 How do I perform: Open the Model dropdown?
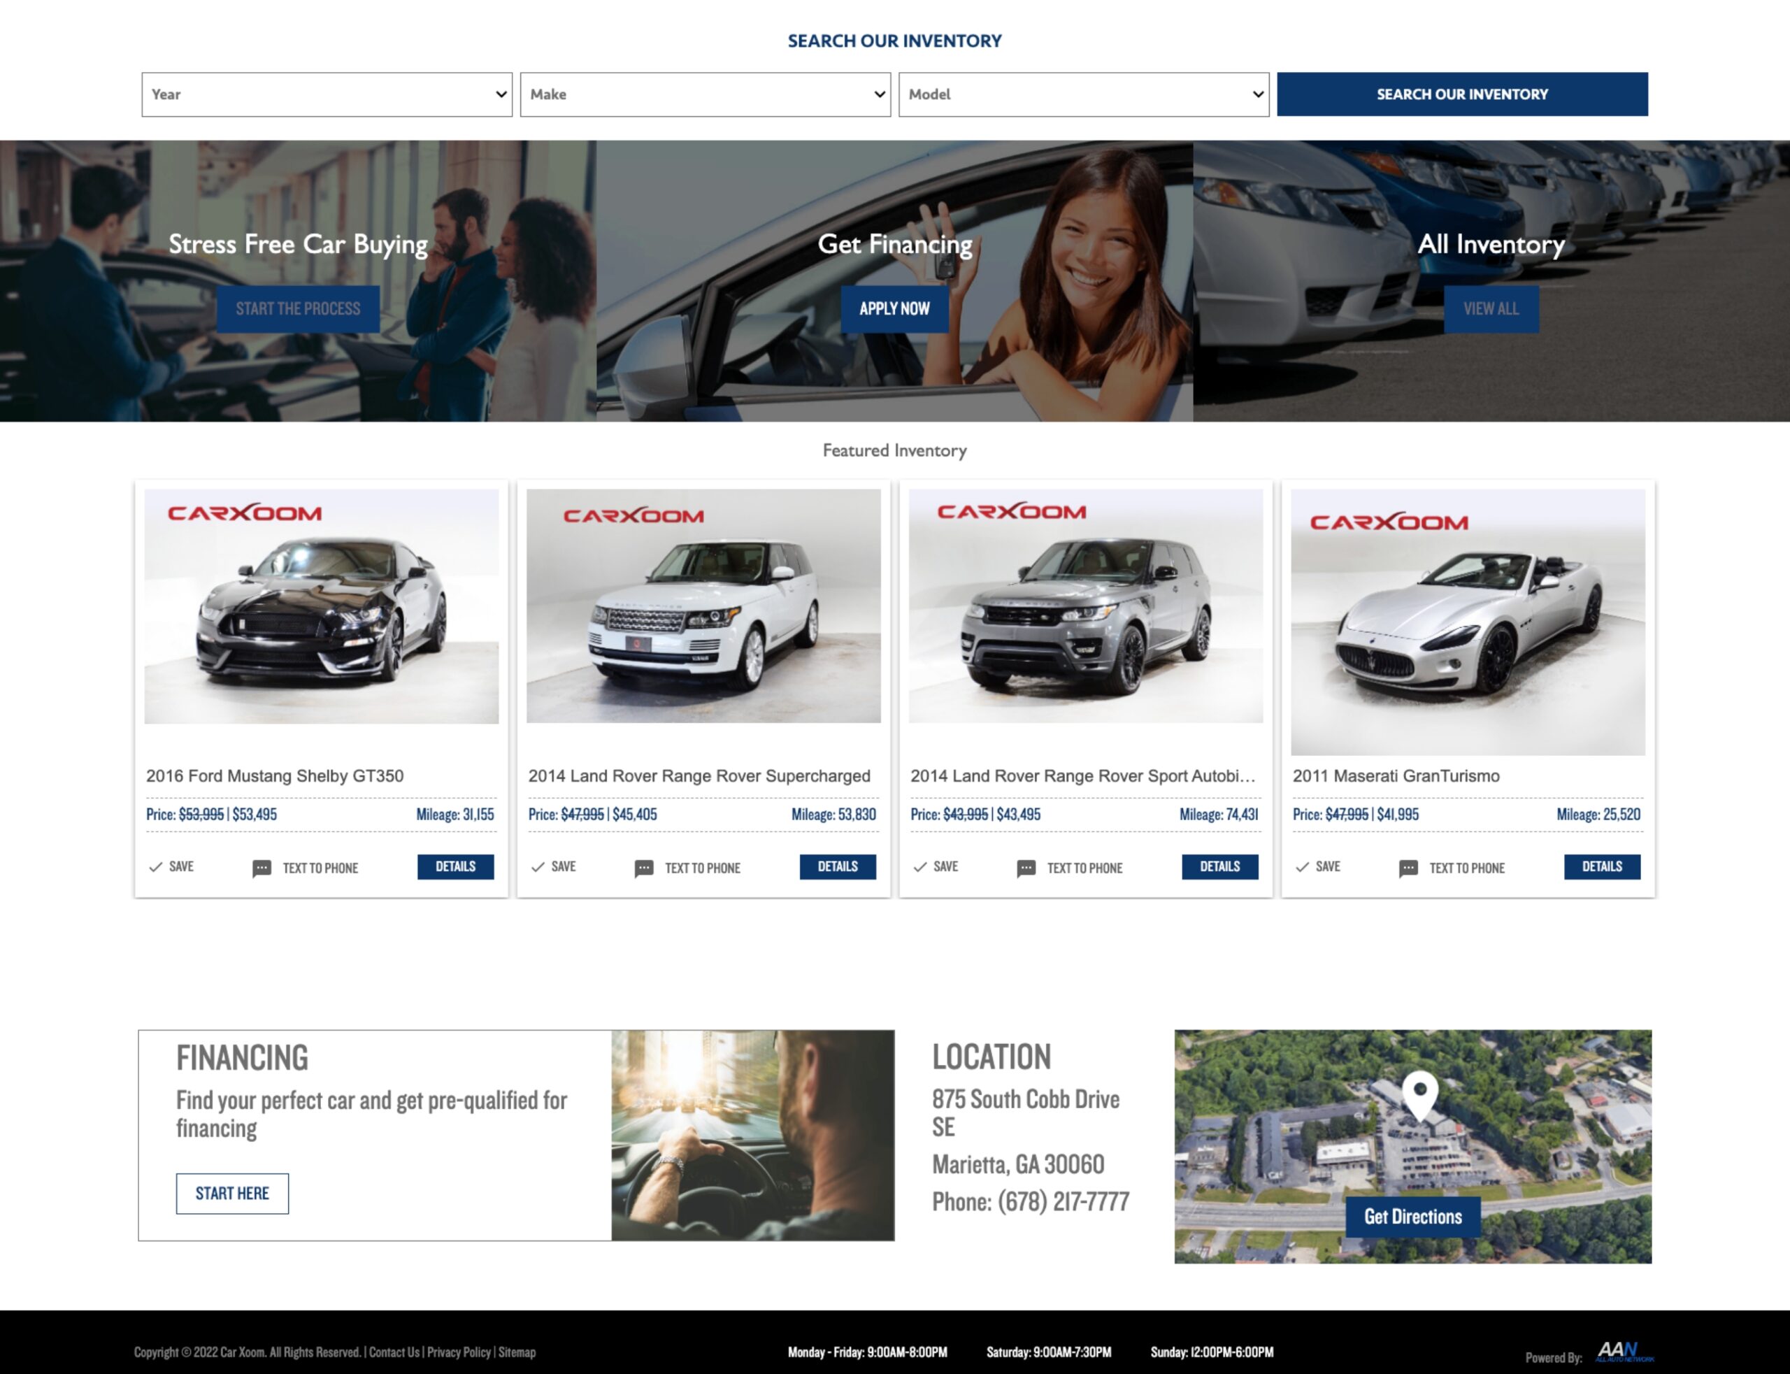pyautogui.click(x=1084, y=94)
